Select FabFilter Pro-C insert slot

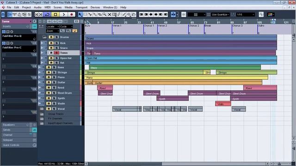[x=19, y=49]
